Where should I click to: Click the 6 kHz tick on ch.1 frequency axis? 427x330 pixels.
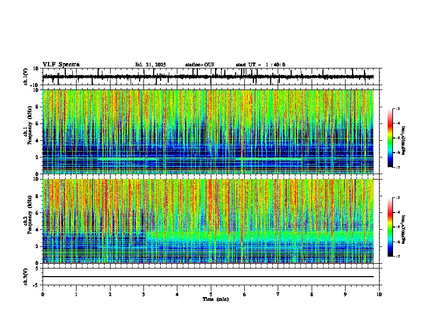(x=37, y=123)
